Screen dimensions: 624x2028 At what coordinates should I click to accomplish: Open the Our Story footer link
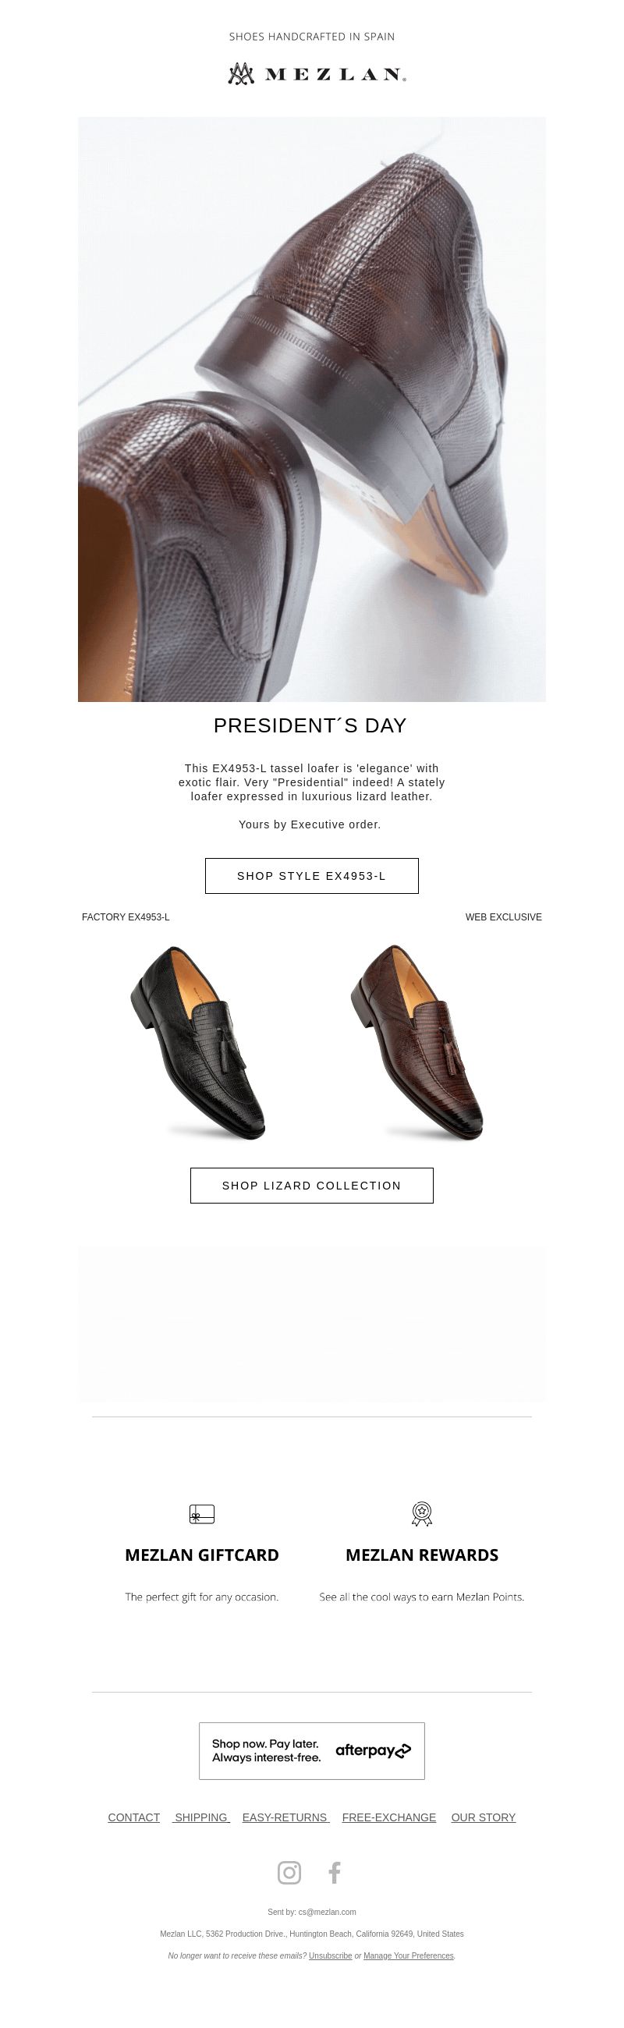483,1817
